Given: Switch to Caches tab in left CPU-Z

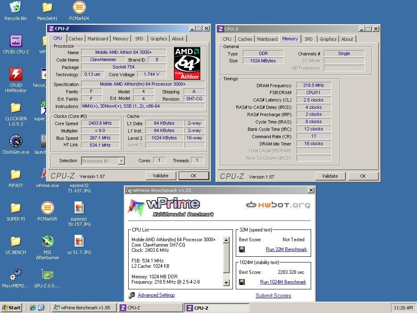Looking at the screenshot, I should [75, 39].
